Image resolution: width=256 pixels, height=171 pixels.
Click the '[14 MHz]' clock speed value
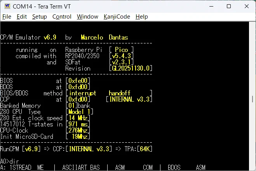(78, 118)
